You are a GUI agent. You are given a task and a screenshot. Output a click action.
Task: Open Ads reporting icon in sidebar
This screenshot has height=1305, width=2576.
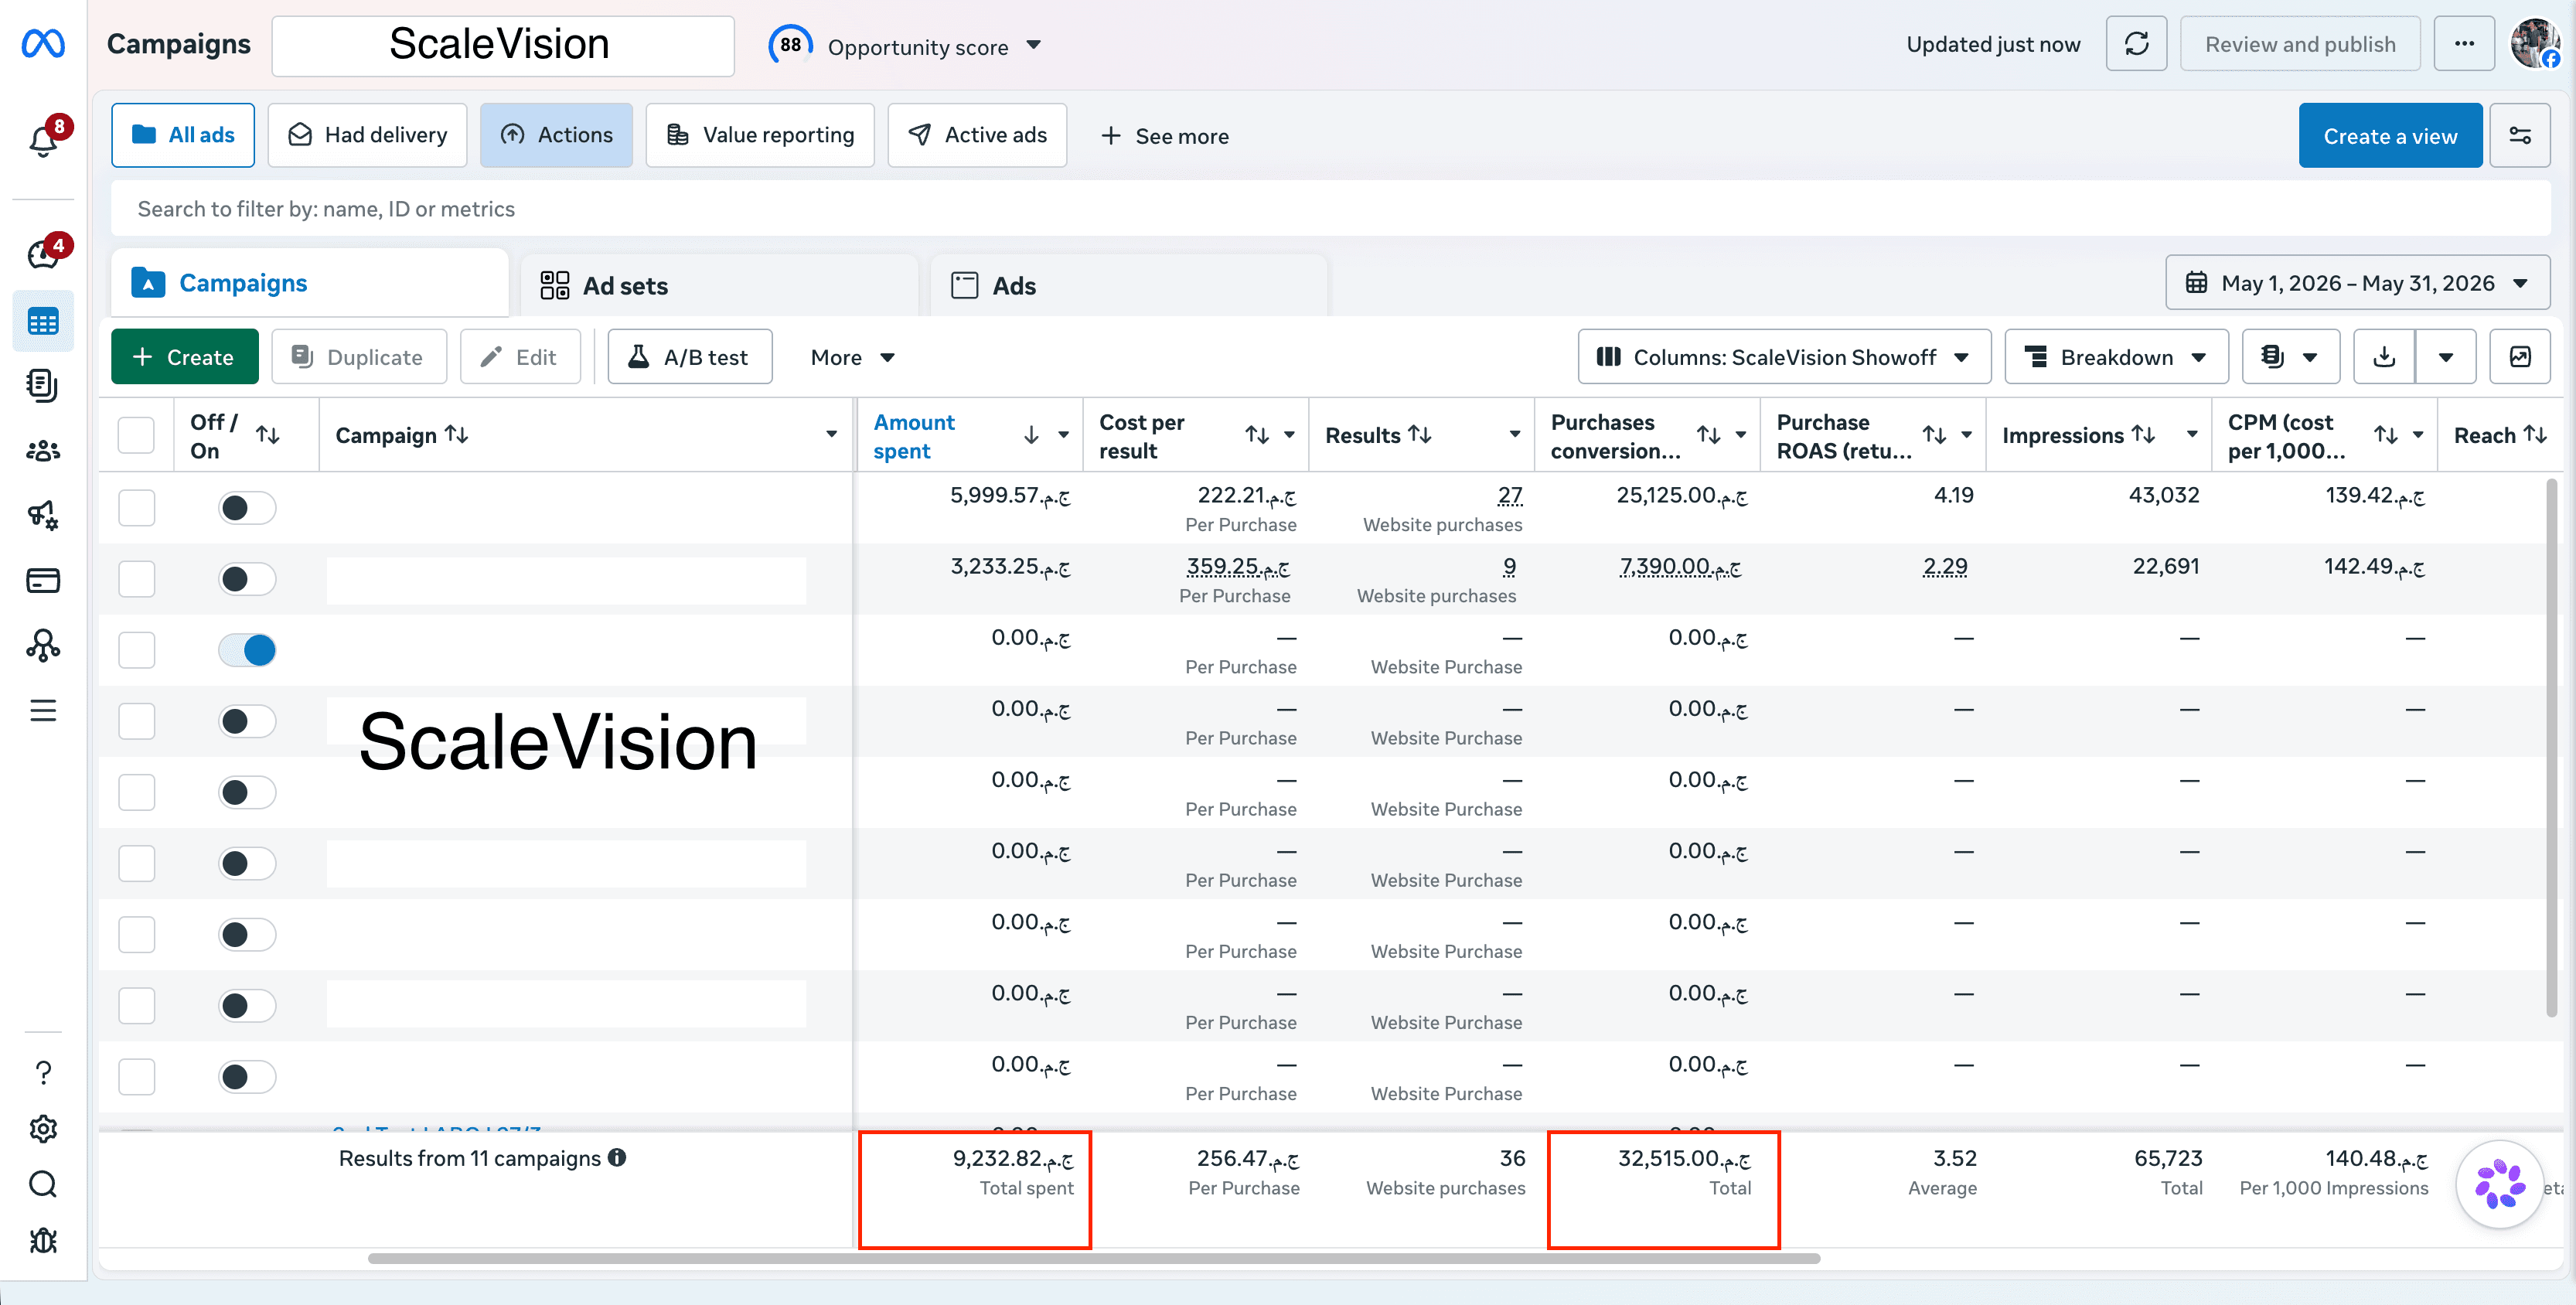[x=43, y=386]
